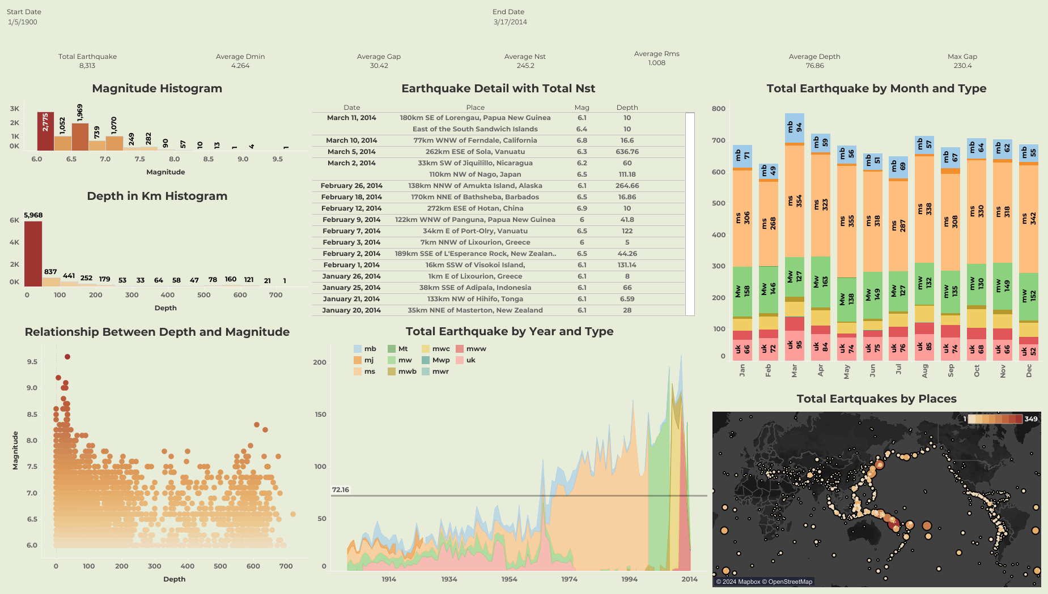Pick the mwc legend swatch
This screenshot has width=1048, height=594.
point(426,349)
